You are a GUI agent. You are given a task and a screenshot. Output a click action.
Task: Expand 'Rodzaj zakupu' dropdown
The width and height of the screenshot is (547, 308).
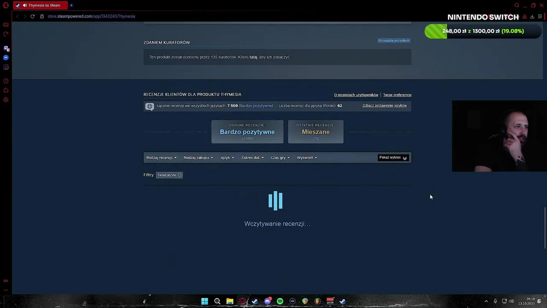point(198,157)
